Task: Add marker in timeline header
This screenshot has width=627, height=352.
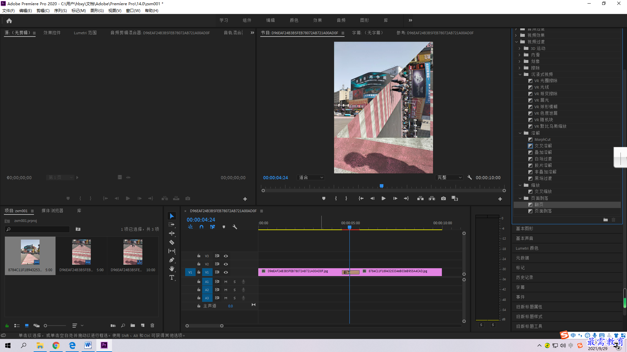Action: click(224, 227)
